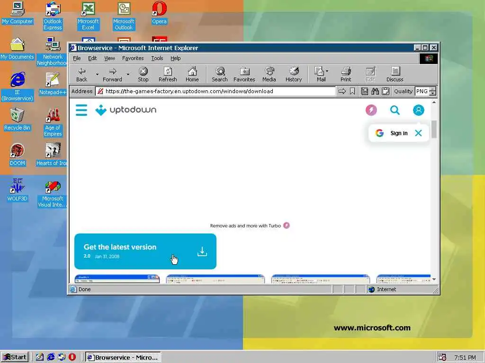Go to the Home page
The height and width of the screenshot is (363, 485).
(x=192, y=74)
